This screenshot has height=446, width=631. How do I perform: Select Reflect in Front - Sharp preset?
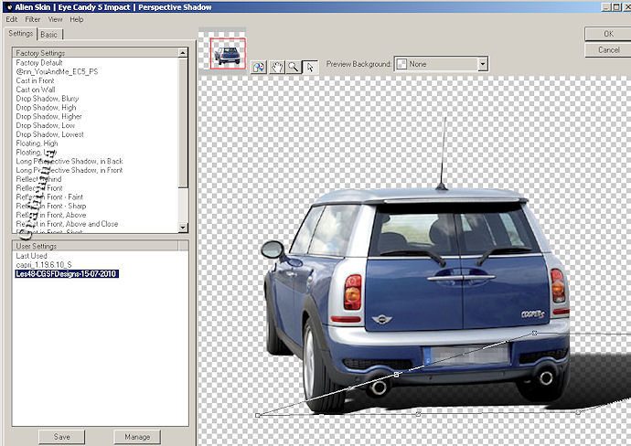50,206
